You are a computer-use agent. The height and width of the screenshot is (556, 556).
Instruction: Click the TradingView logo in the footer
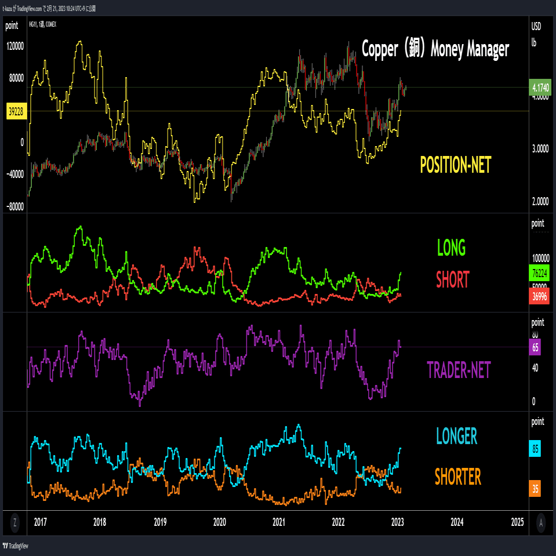pyautogui.click(x=15, y=546)
